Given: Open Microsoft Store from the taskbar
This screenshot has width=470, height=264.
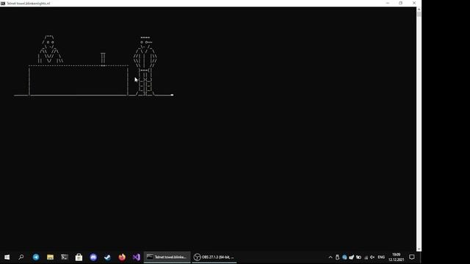Looking at the screenshot, I should [x=79, y=257].
